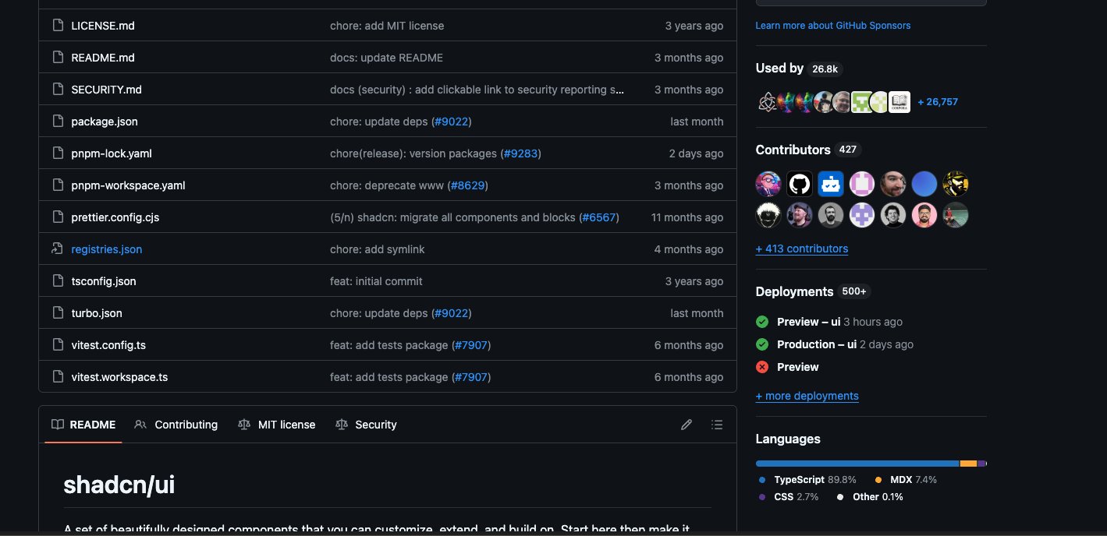Screen dimensions: 1107x536
Task: Click the blue TypeScript language bar segment
Action: point(857,464)
